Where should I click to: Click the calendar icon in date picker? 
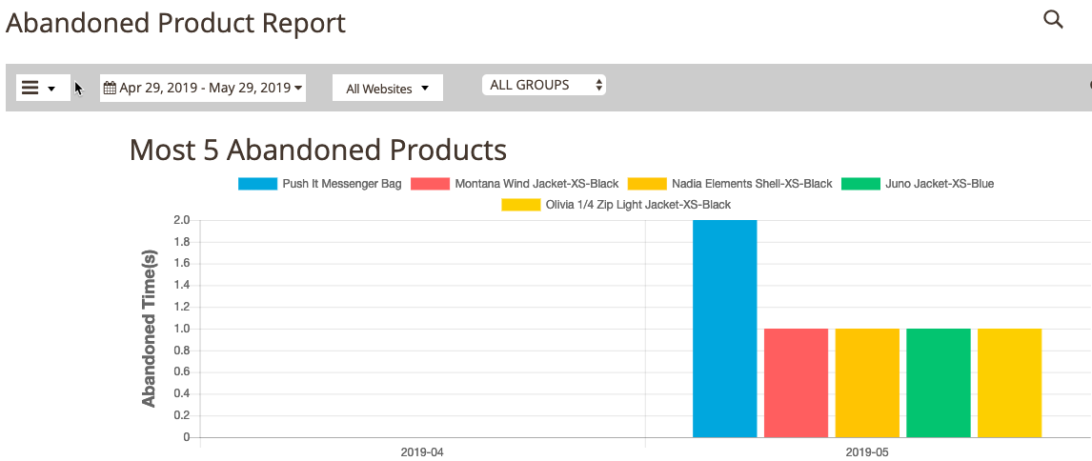tap(110, 88)
